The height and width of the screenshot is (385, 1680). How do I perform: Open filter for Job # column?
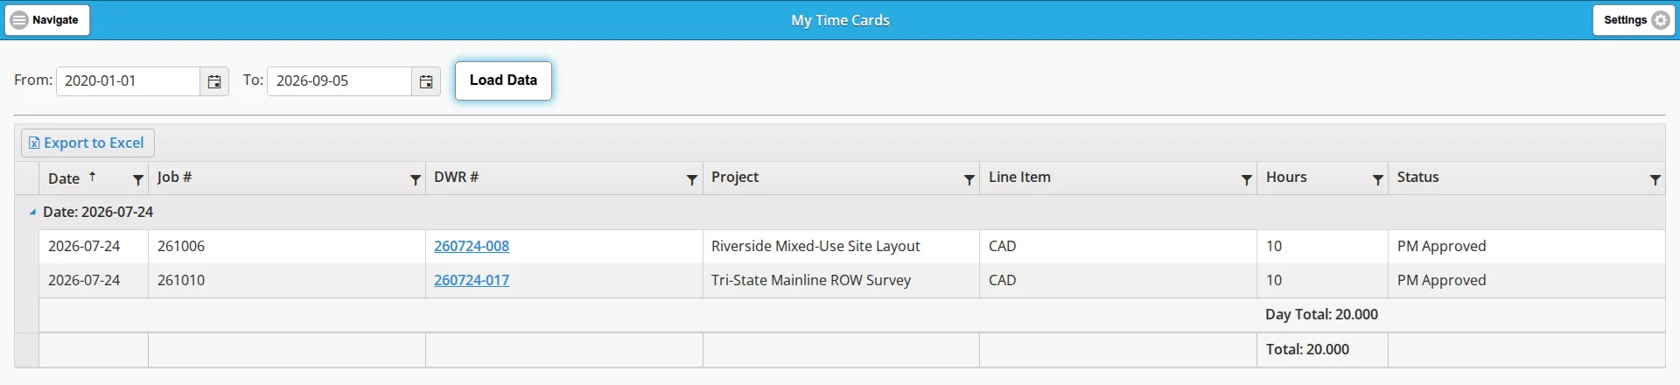click(416, 179)
